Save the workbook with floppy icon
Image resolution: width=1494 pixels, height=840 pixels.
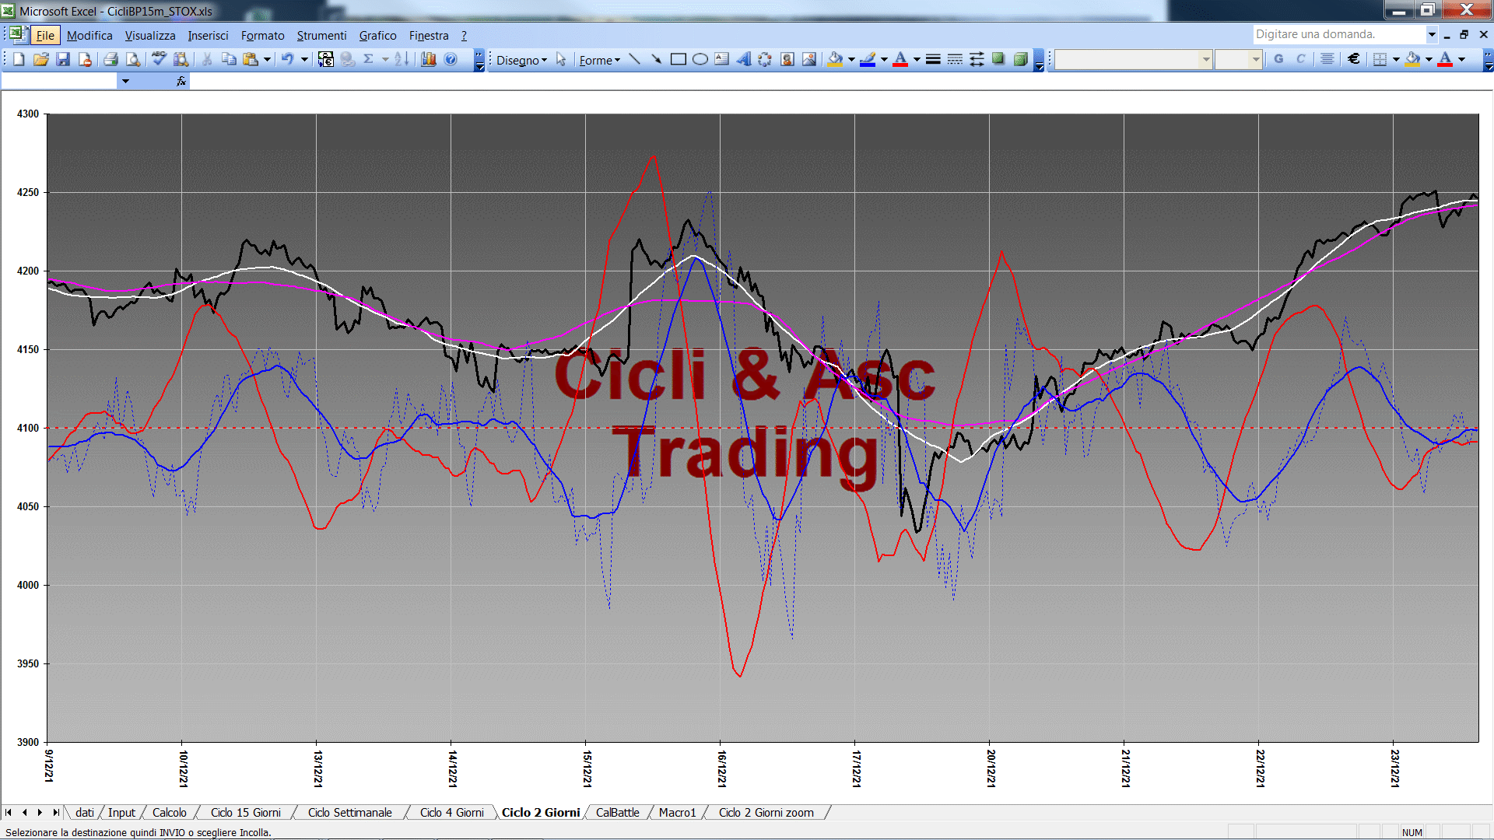click(63, 59)
